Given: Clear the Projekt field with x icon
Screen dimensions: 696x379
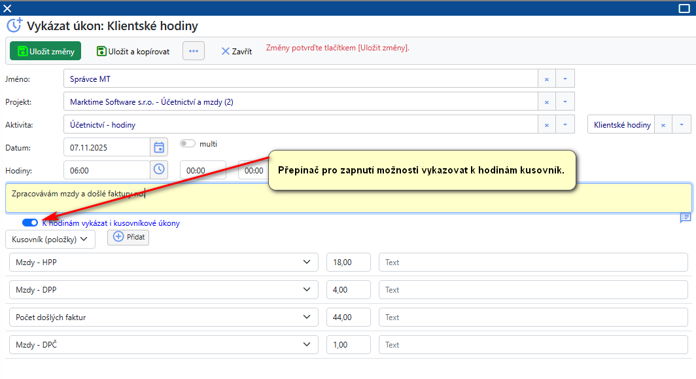Looking at the screenshot, I should [546, 102].
